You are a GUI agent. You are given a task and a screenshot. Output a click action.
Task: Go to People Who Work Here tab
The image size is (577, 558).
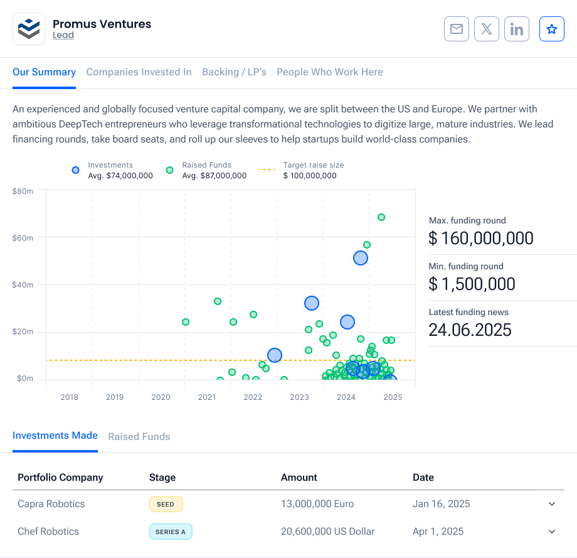coord(330,72)
